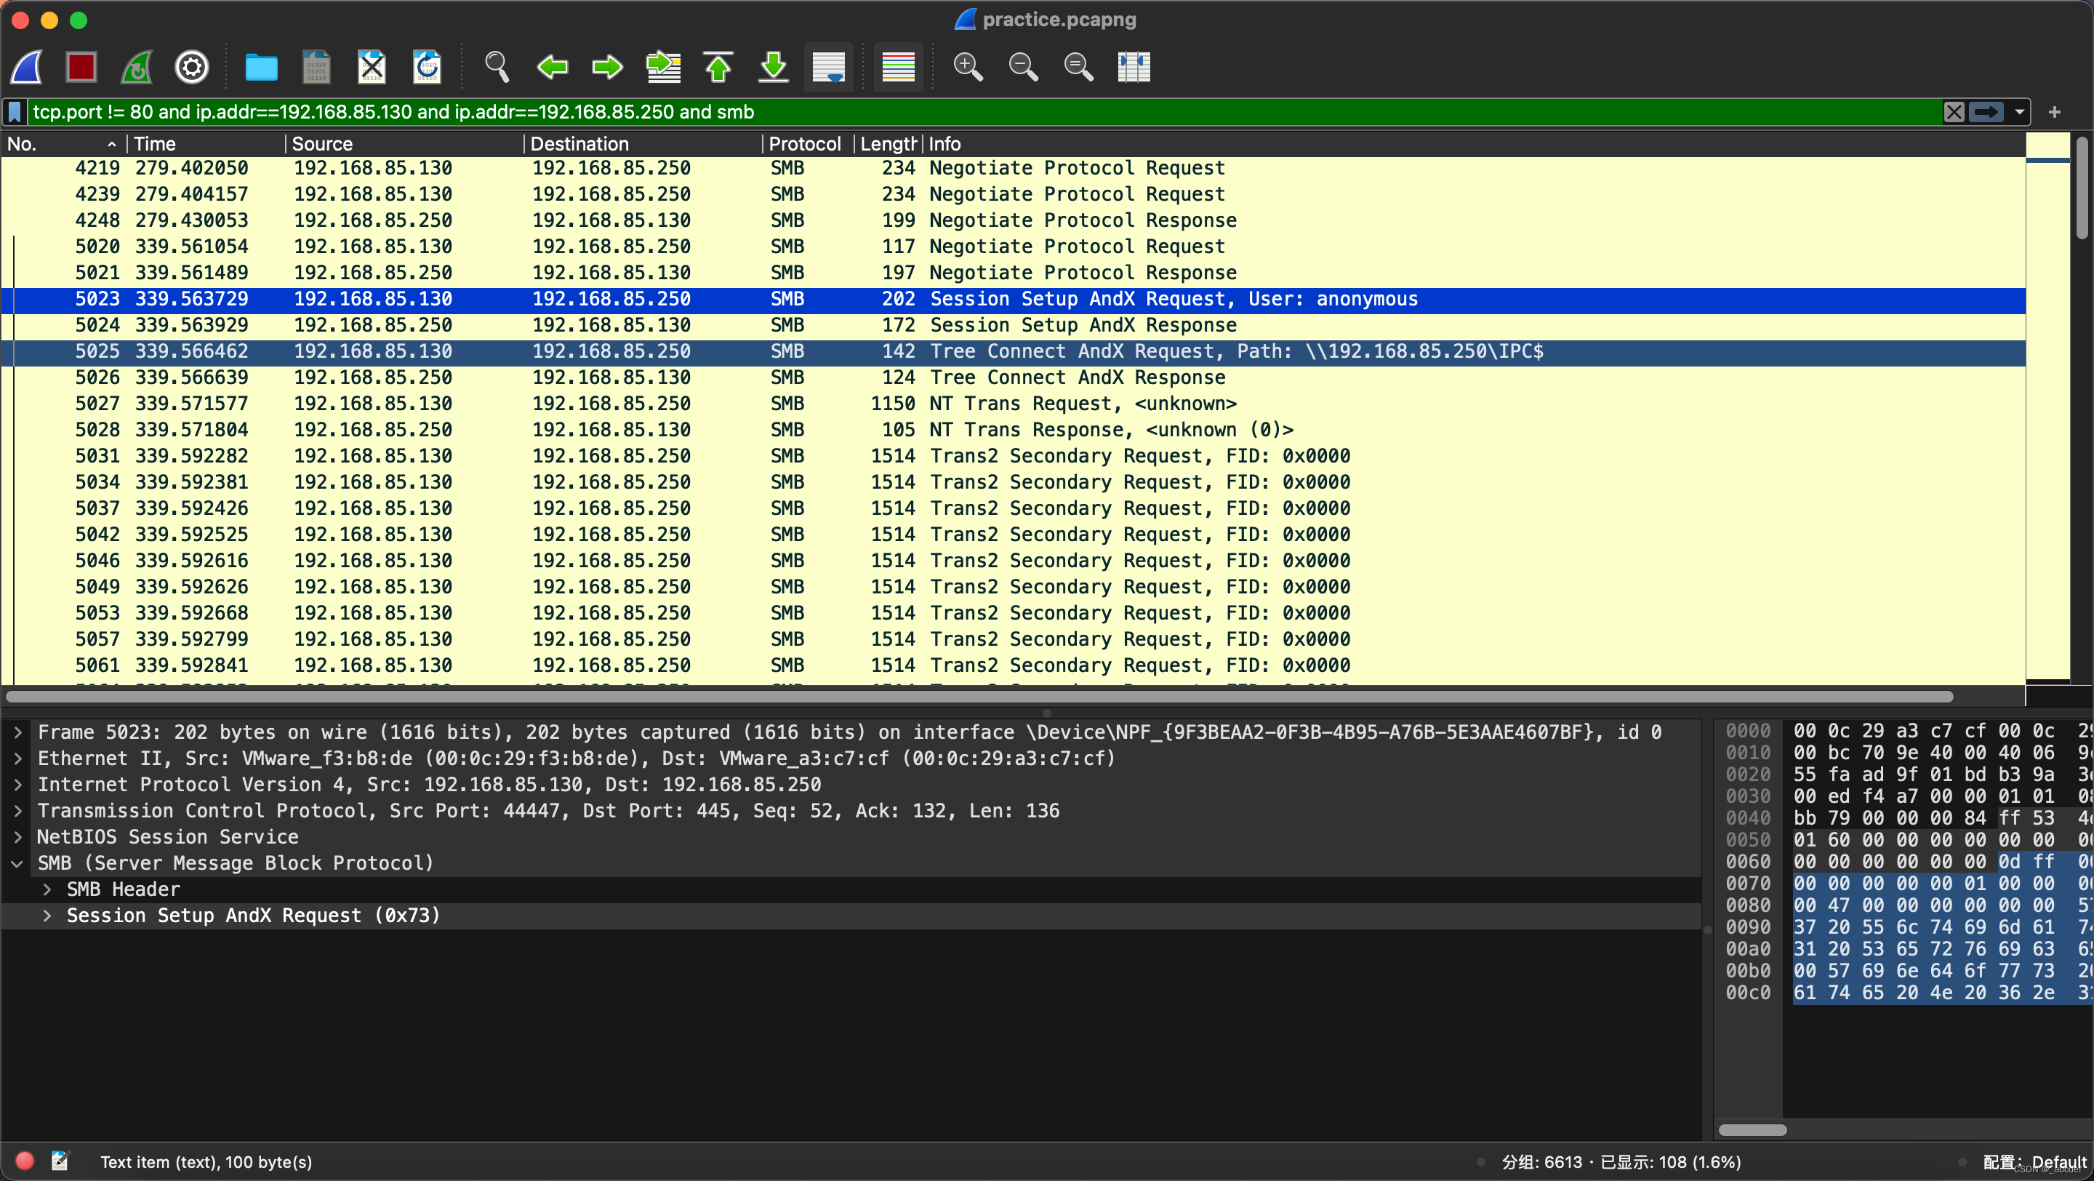
Task: Click the red stop capture button
Action: (x=81, y=67)
